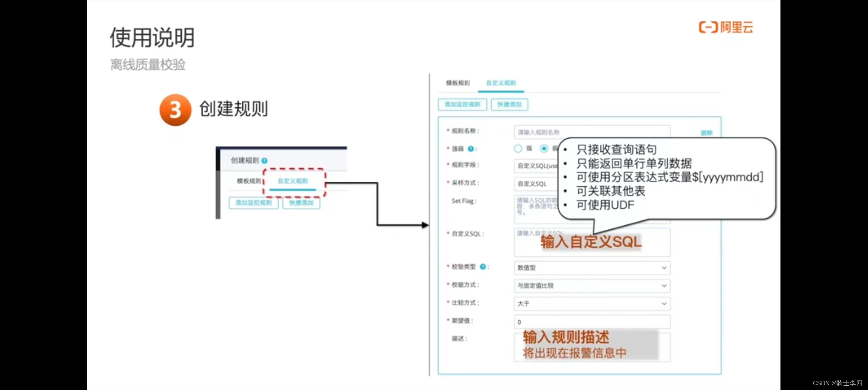Click the Aliyun logo in top right
Screen dimensions: 868x390
click(x=726, y=27)
